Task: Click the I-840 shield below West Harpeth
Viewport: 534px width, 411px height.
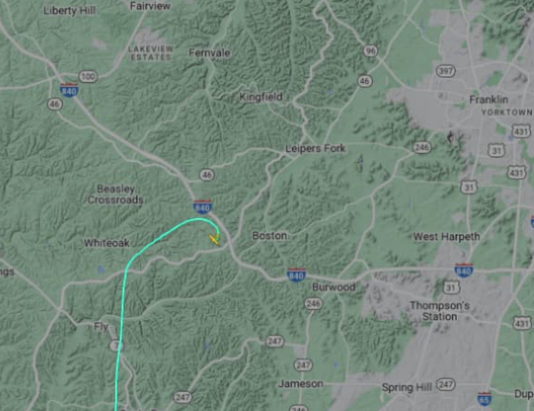Action: (464, 270)
